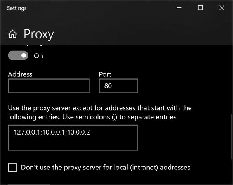Click the proxy exceptions text box

(73, 138)
